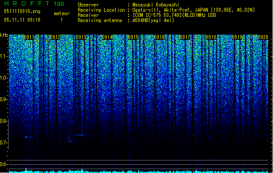This screenshot has height=173, width=273.
Task: Click the Receiving Location label
Action: 101,10
